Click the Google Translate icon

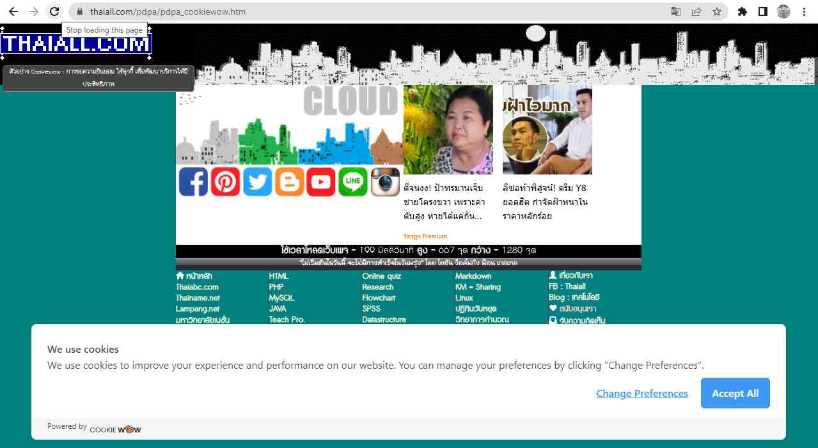pyautogui.click(x=676, y=12)
